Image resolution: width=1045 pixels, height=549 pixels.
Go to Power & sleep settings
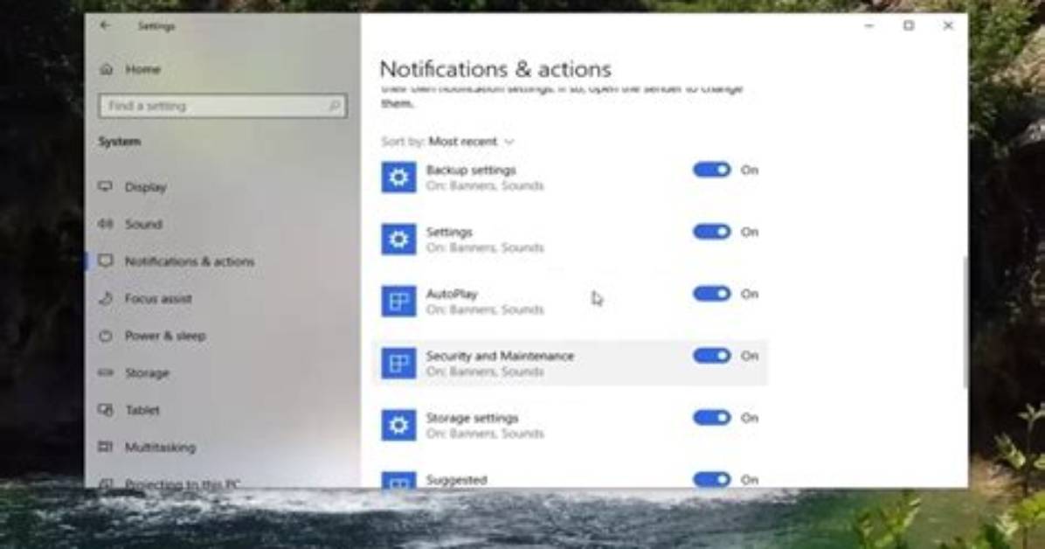tap(164, 336)
